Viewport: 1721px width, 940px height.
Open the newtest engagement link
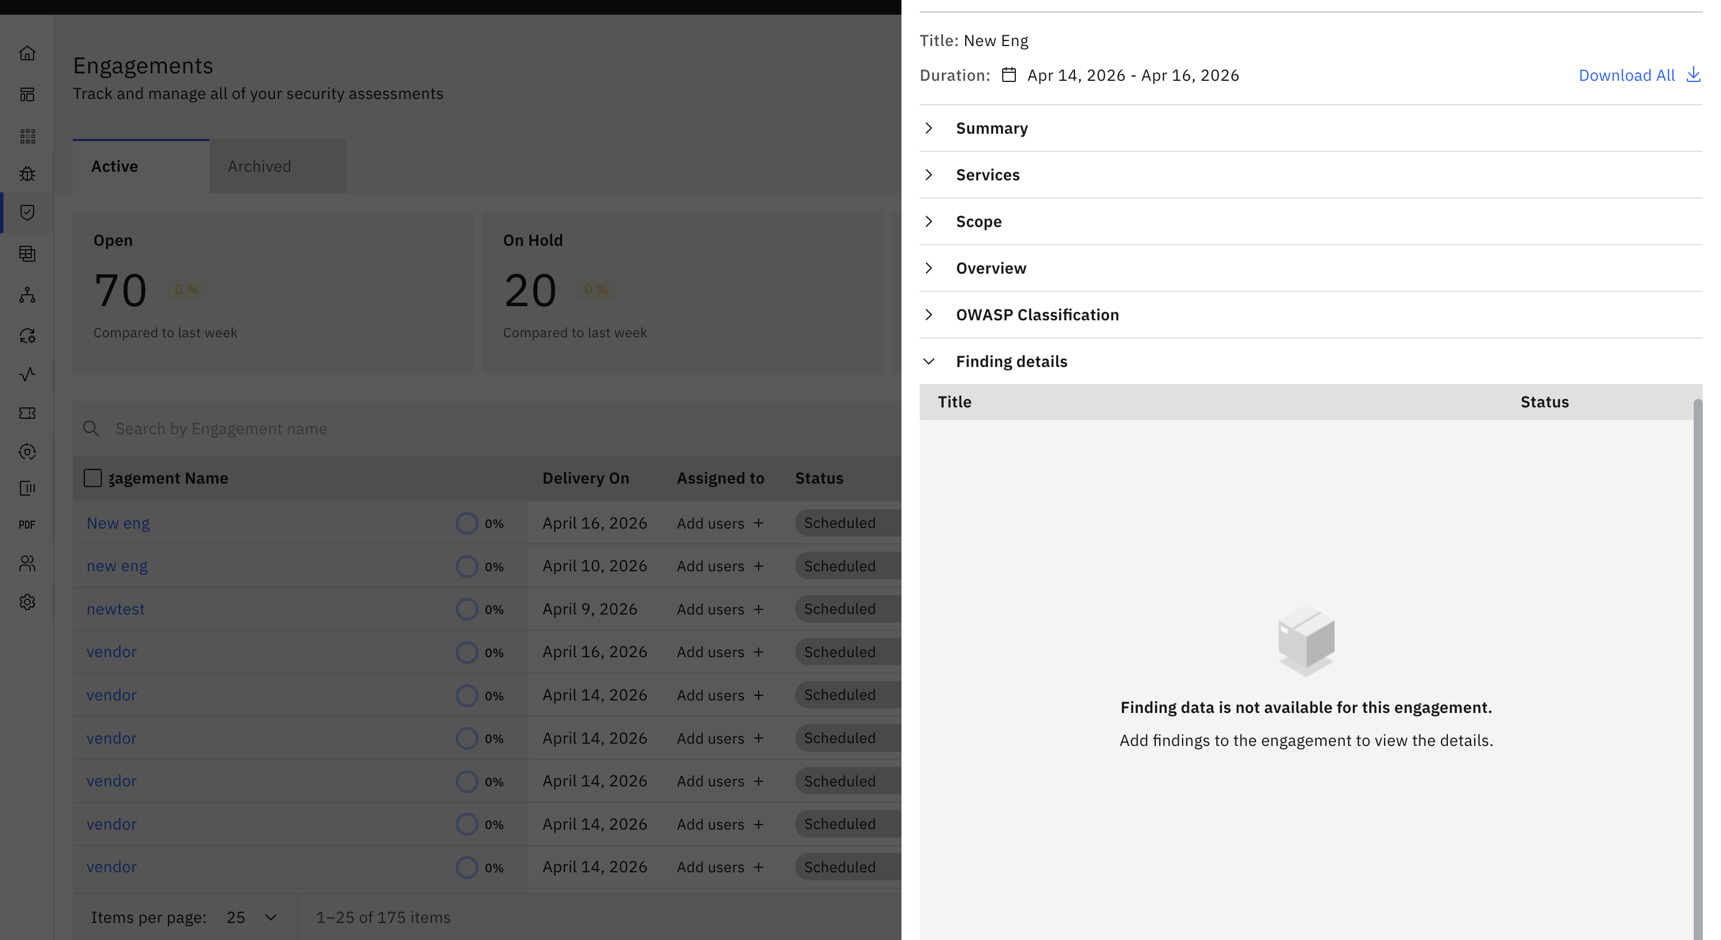[x=116, y=609]
